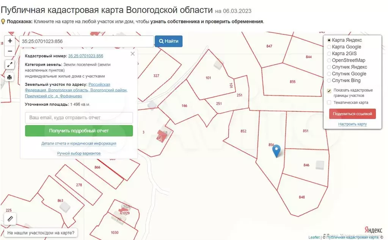Open cadastral number 35:25:0701023:856 link
The width and height of the screenshot is (388, 240).
86,56
